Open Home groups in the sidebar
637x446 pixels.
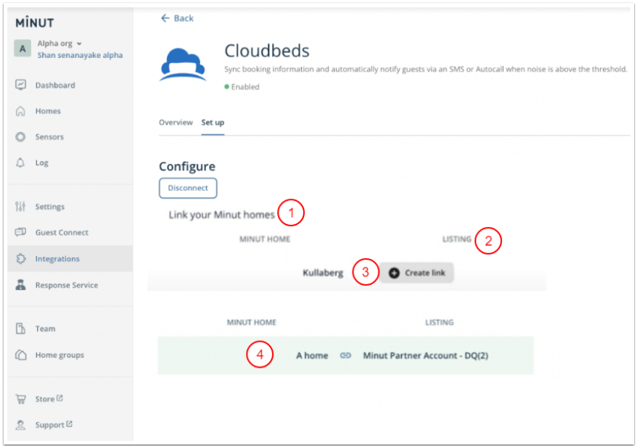point(59,355)
